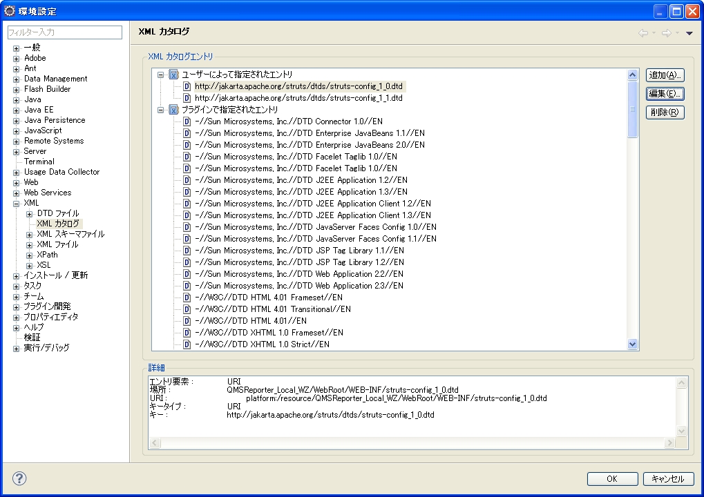Collapse the XML preferences category
704x497 pixels.
(16, 204)
